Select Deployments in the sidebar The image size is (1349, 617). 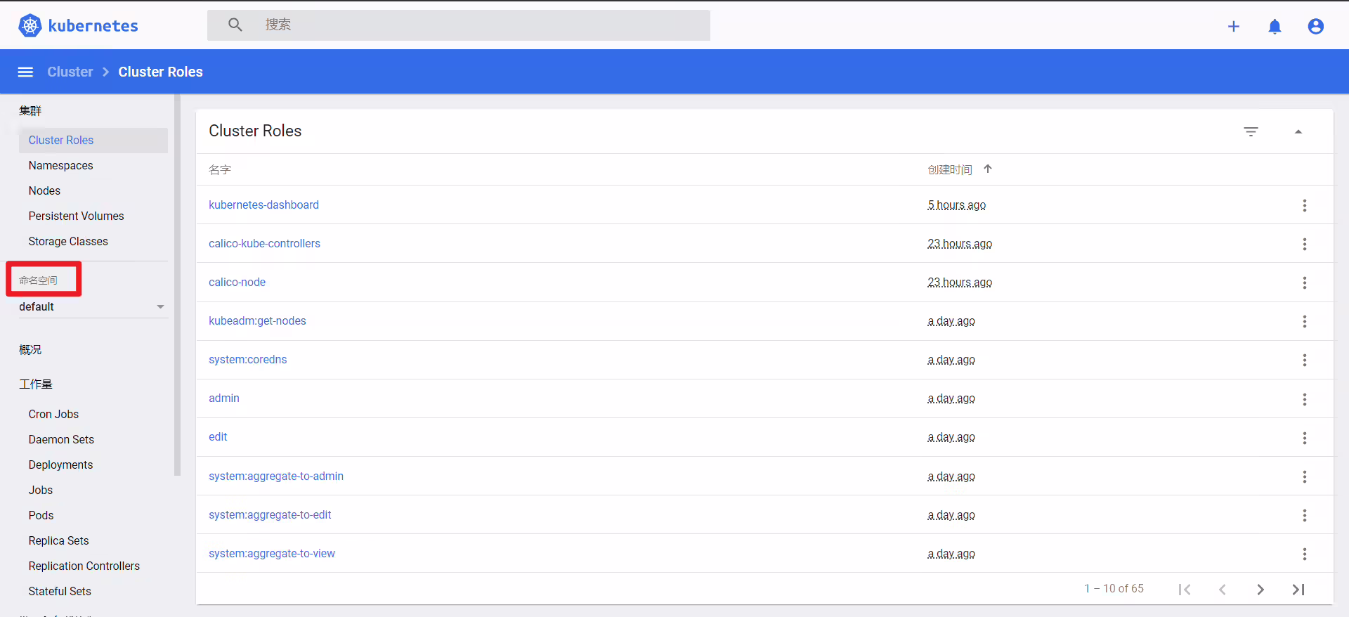pyautogui.click(x=61, y=465)
